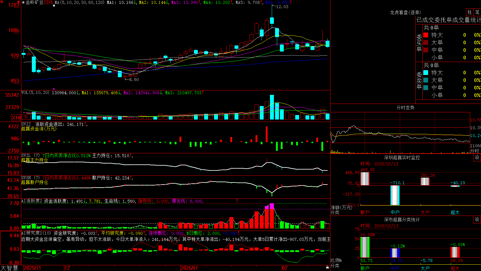Click the lock icon at the bottom right of the chart
This screenshot has height=271, width=481.
coord(327,267)
